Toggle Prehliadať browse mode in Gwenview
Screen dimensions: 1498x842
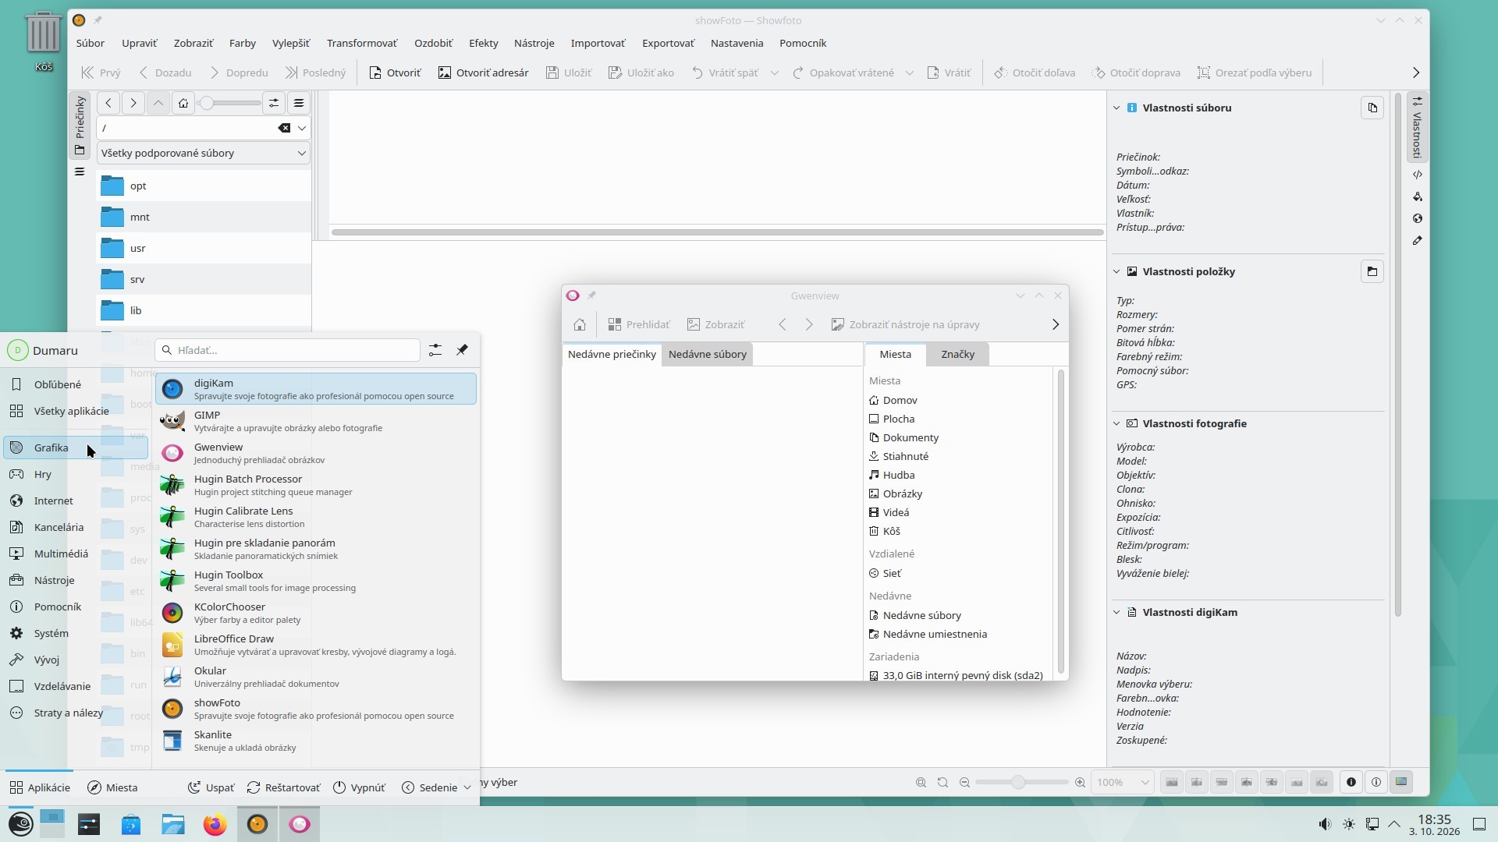pos(639,324)
